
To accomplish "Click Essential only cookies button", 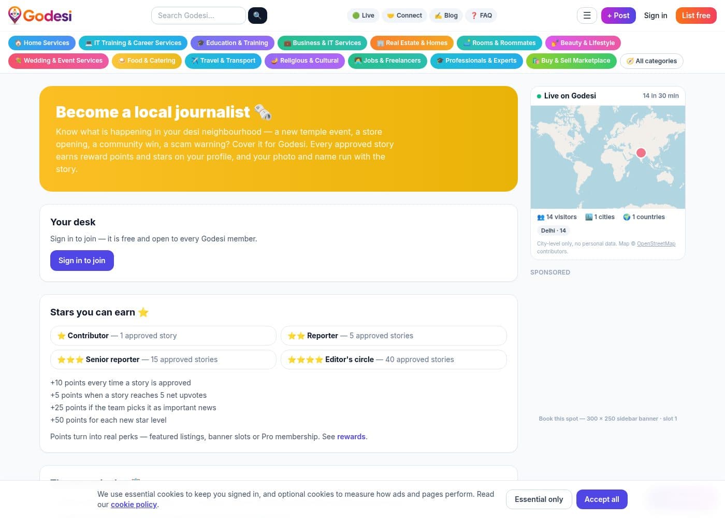I will tap(539, 499).
